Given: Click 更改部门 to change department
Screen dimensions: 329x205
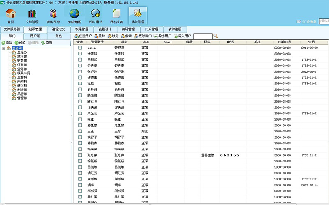Looking at the screenshot, I should [x=143, y=36].
